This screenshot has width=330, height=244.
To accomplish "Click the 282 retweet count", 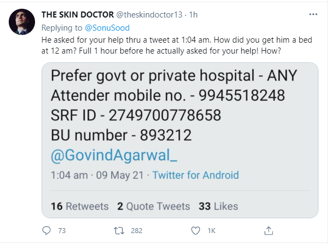I will [x=136, y=230].
